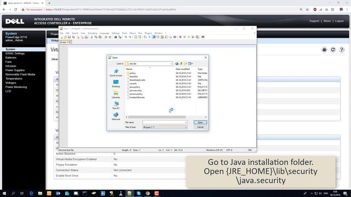Click the About link in iDRAC header
The width and height of the screenshot is (351, 197).
click(x=327, y=21)
